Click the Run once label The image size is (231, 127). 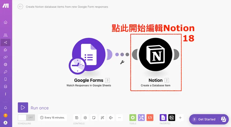[x=40, y=108]
